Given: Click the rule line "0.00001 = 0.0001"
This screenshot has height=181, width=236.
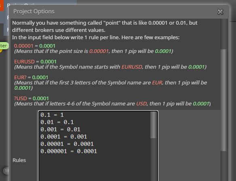Looking at the screenshot, I should (x=67, y=144).
